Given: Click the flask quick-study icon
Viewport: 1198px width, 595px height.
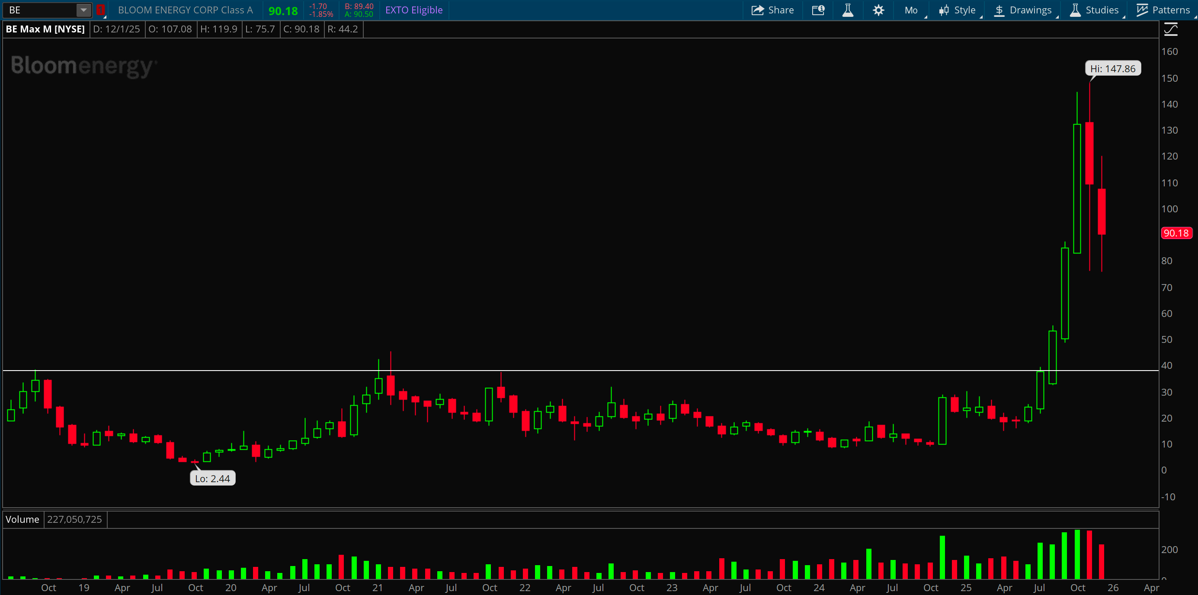Looking at the screenshot, I should pos(848,10).
